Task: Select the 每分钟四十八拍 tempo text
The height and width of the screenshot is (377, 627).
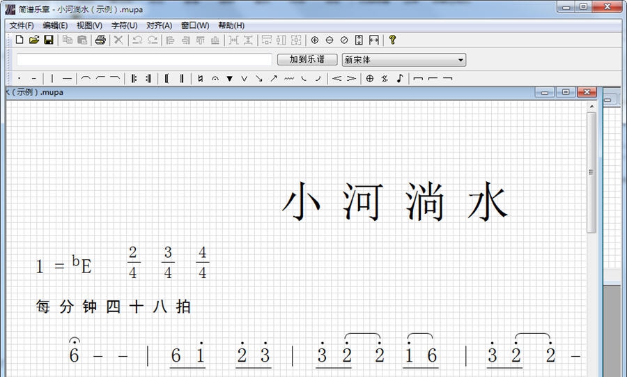Action: point(113,307)
